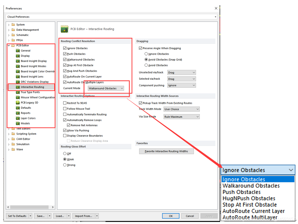
Task: Click the DRC Violations Display icon
Action: coord(18,82)
